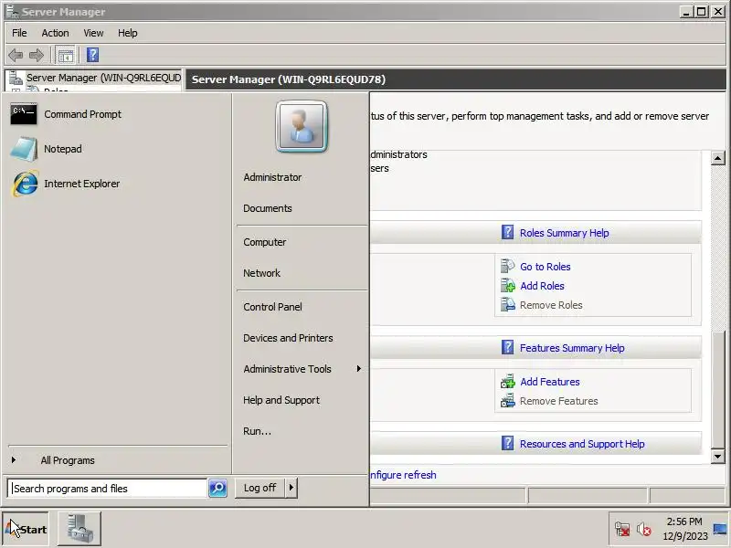Open Computer from Start menu
Screen dimensions: 731x548
pos(265,242)
